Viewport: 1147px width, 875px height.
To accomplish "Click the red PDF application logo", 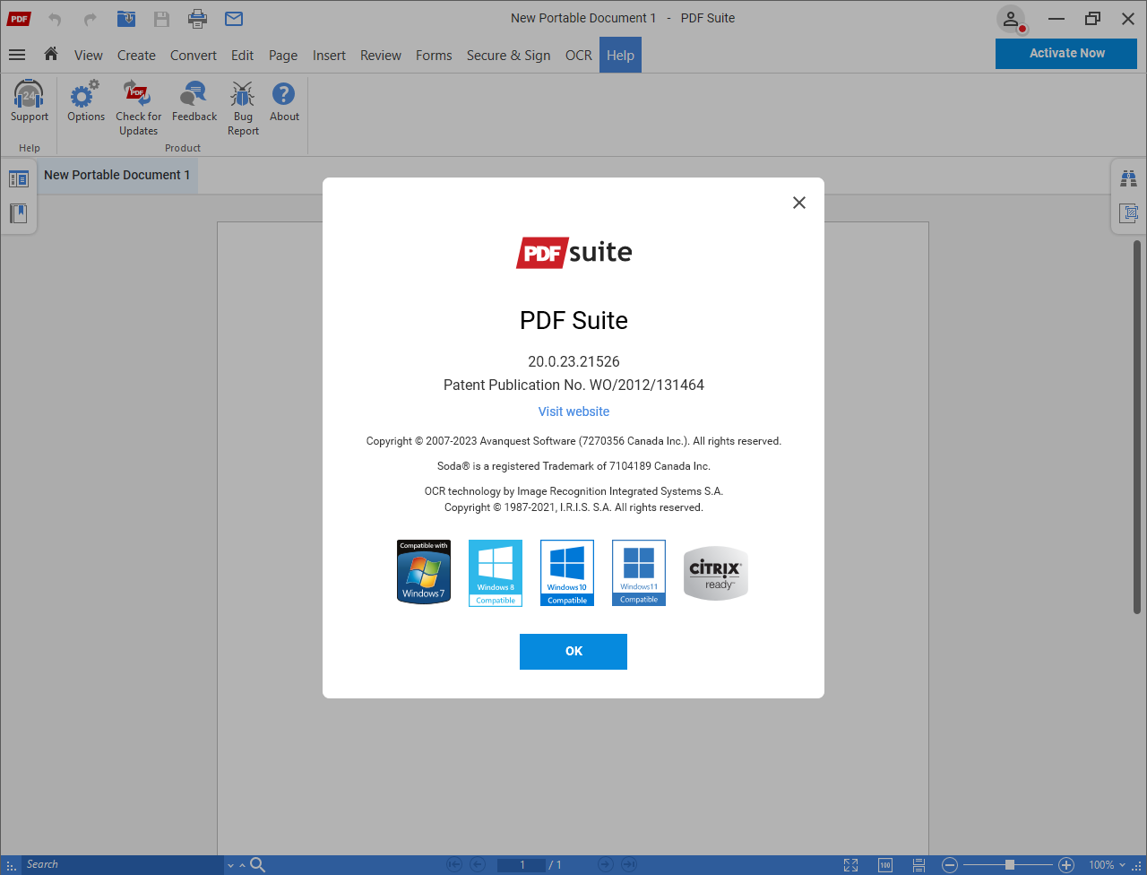I will pos(19,19).
